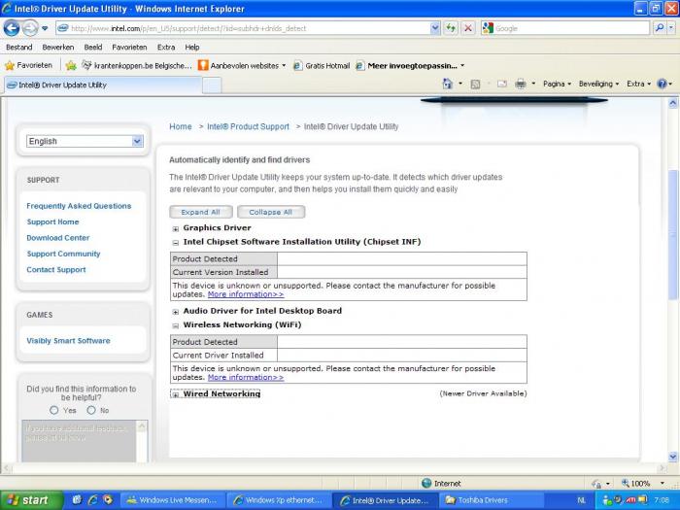Screen dimensions: 680x510
Task: Launch Internet Explorer from quick launch
Action: pos(92,500)
